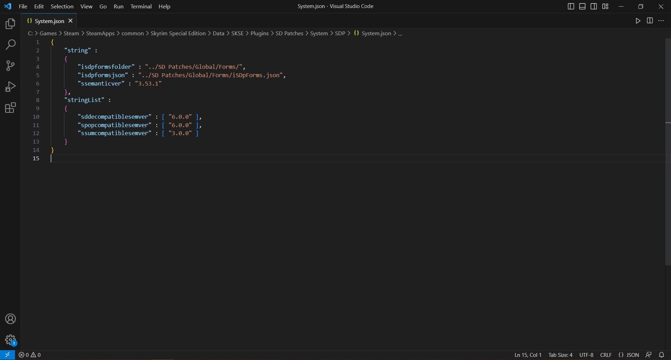Click the CRLF end-of-line indicator
Viewport: 671px width, 360px height.
click(x=606, y=355)
